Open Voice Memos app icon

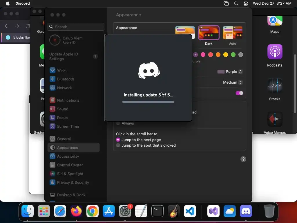pyautogui.click(x=275, y=119)
